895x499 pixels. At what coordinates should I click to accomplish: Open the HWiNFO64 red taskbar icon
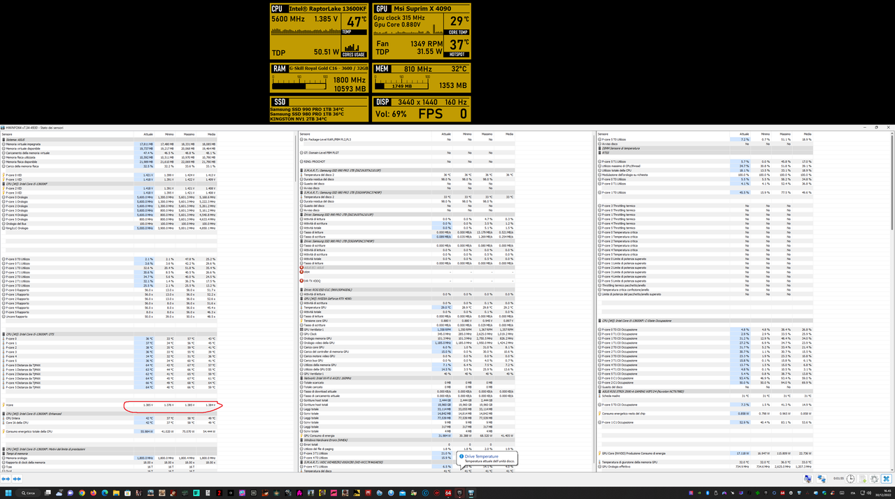(x=448, y=493)
